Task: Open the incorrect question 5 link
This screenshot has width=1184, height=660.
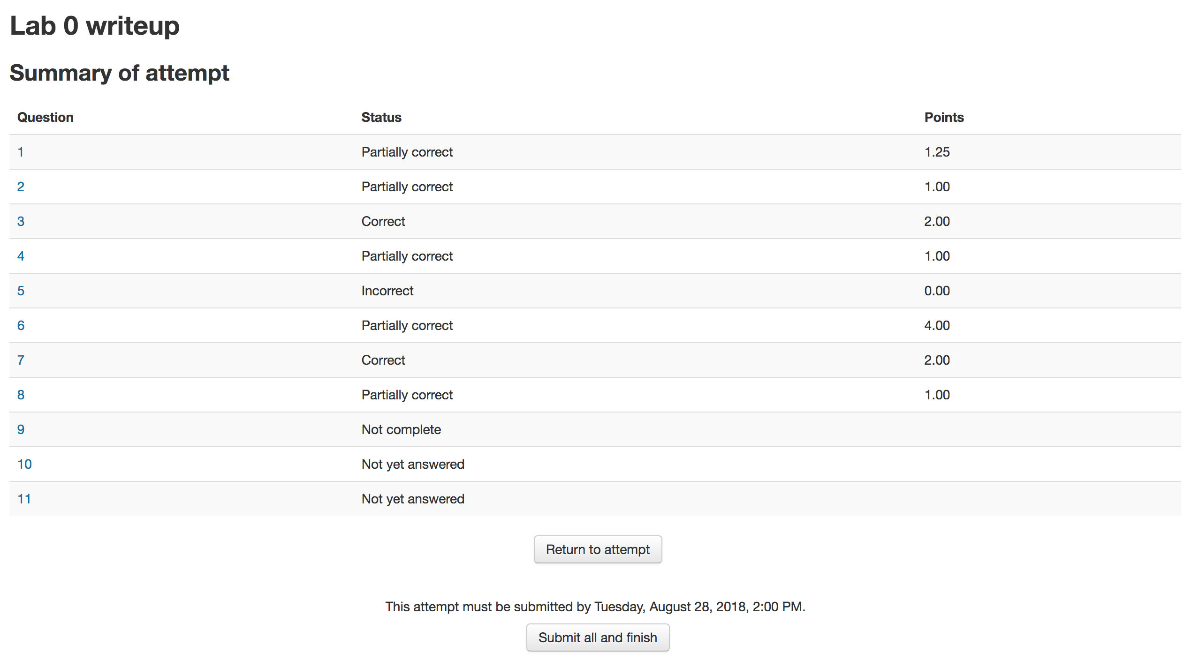Action: [x=21, y=291]
